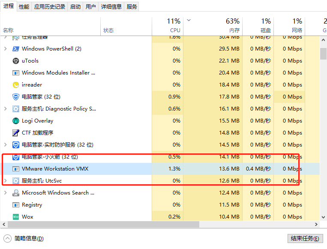Expand 服务主机: Diagnostic Policy row
The image size is (327, 249).
(6, 109)
